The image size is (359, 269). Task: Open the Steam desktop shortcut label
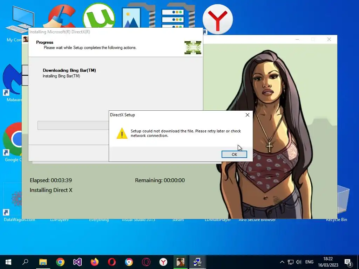click(x=178, y=220)
